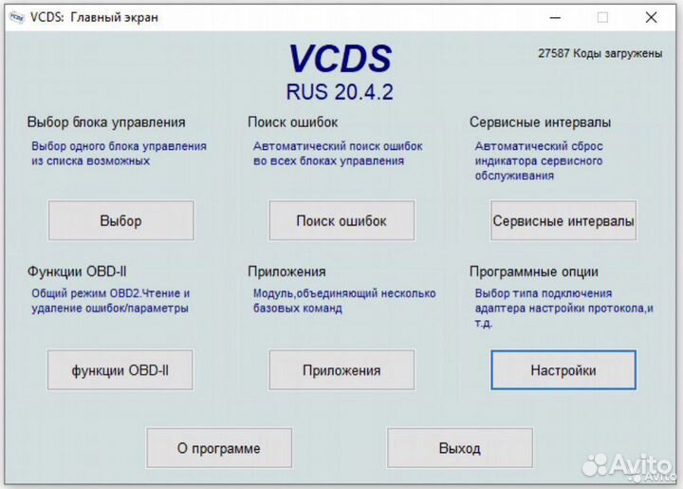Open Настройки options button

(x=563, y=370)
